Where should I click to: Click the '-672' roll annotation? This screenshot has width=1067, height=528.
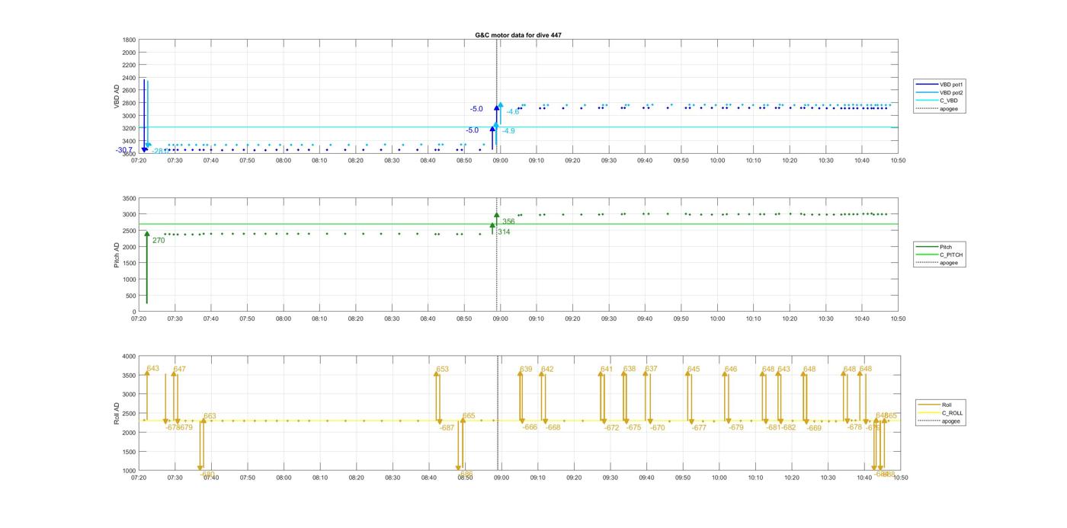pos(612,428)
